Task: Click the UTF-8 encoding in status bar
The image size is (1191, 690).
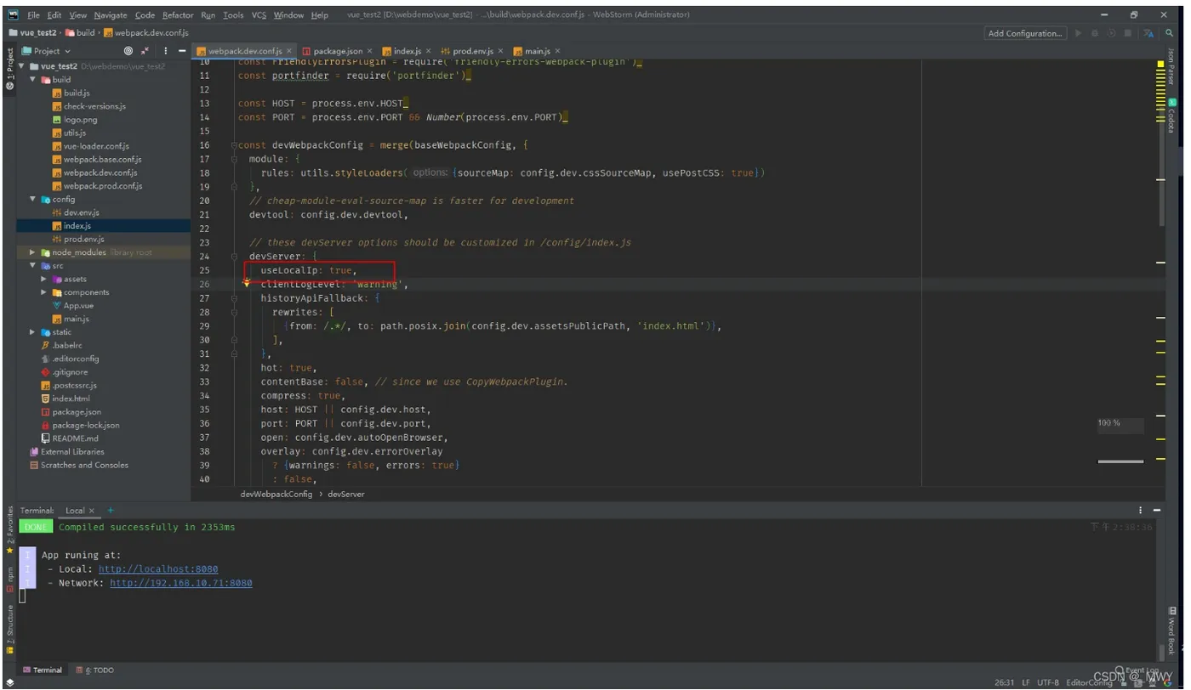Action: (x=1049, y=682)
